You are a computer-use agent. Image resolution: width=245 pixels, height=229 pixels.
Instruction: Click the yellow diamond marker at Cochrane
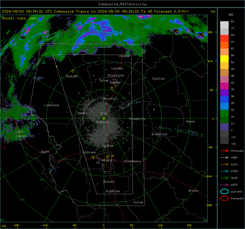(93, 157)
